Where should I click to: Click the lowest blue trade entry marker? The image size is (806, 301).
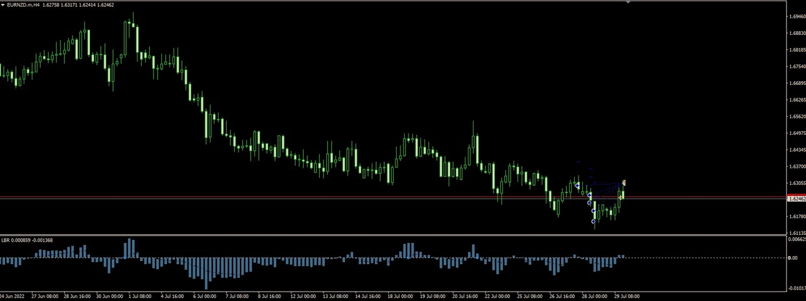[593, 221]
